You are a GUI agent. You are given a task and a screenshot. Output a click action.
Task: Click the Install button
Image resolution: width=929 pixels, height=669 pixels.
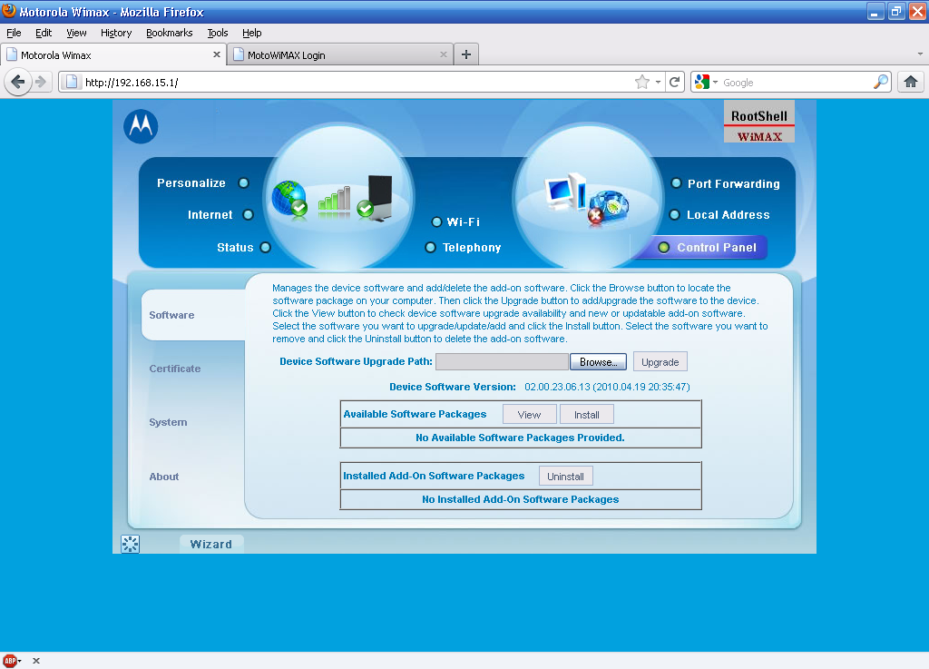click(587, 414)
